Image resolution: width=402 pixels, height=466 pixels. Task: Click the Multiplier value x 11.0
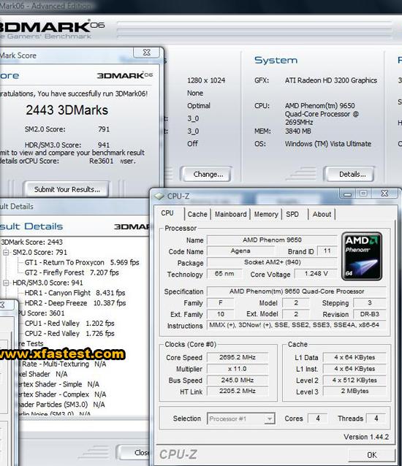238,369
